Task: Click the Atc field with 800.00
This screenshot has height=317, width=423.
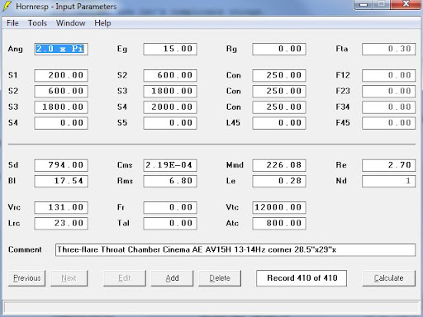Action: click(279, 224)
